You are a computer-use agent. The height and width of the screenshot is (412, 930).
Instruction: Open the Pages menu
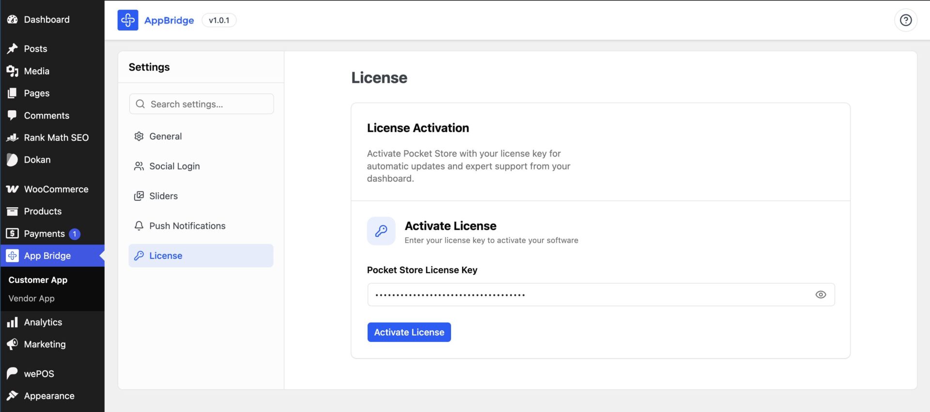tap(52, 93)
